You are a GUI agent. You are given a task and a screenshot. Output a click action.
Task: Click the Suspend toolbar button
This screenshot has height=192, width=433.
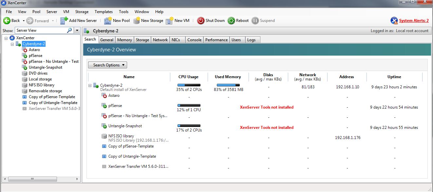(x=263, y=21)
